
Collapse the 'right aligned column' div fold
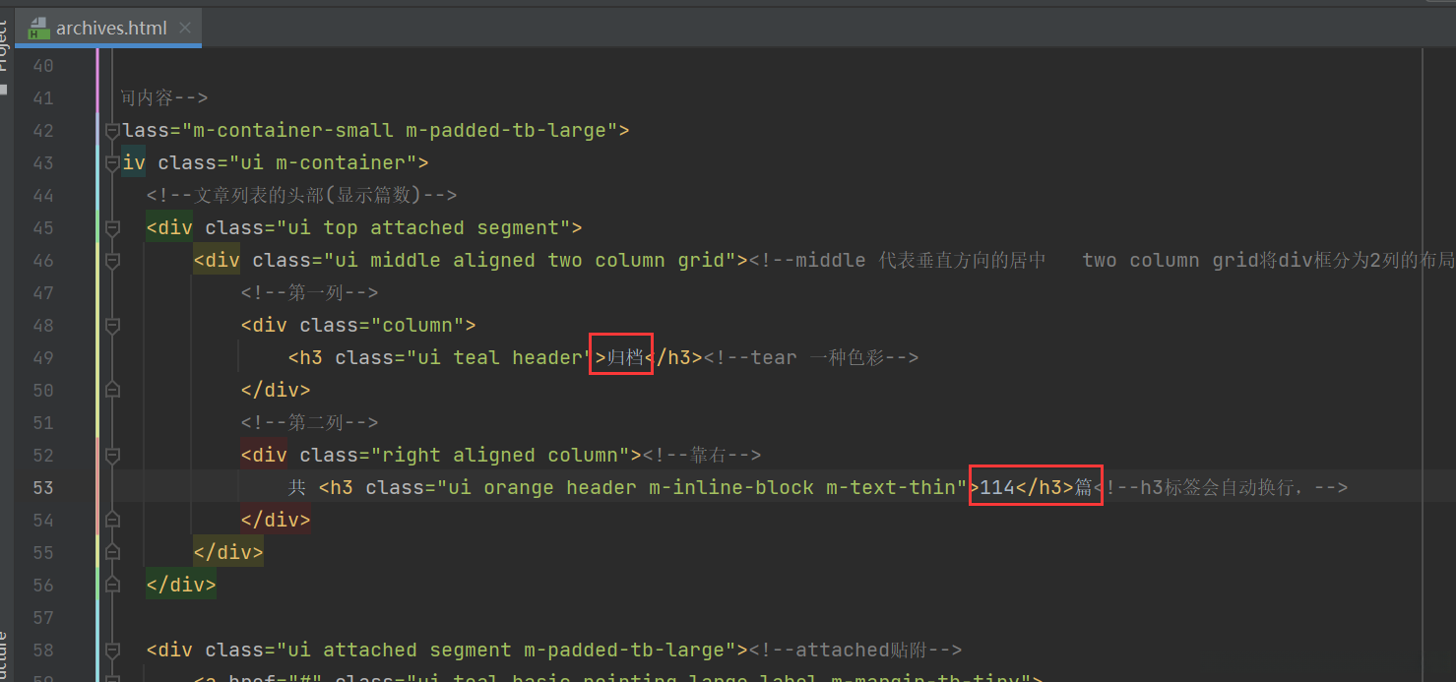(x=111, y=455)
